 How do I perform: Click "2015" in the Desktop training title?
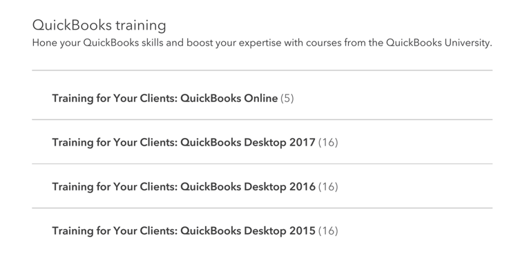click(302, 231)
